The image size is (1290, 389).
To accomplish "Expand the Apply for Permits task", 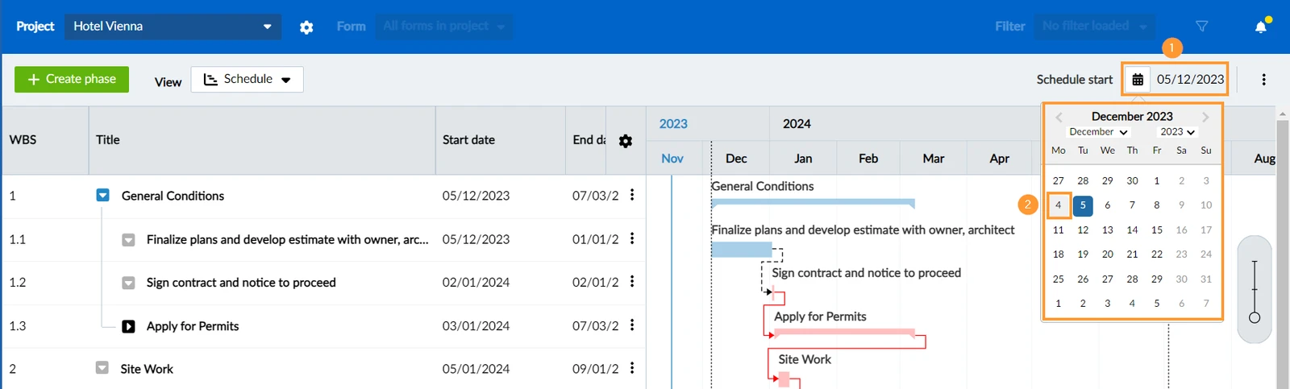I will coord(128,326).
